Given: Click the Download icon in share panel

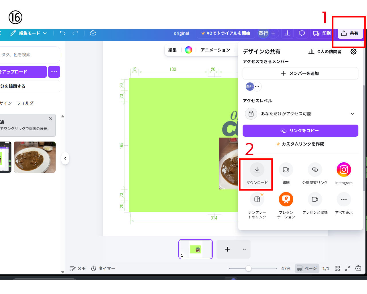Looking at the screenshot, I should (x=257, y=170).
